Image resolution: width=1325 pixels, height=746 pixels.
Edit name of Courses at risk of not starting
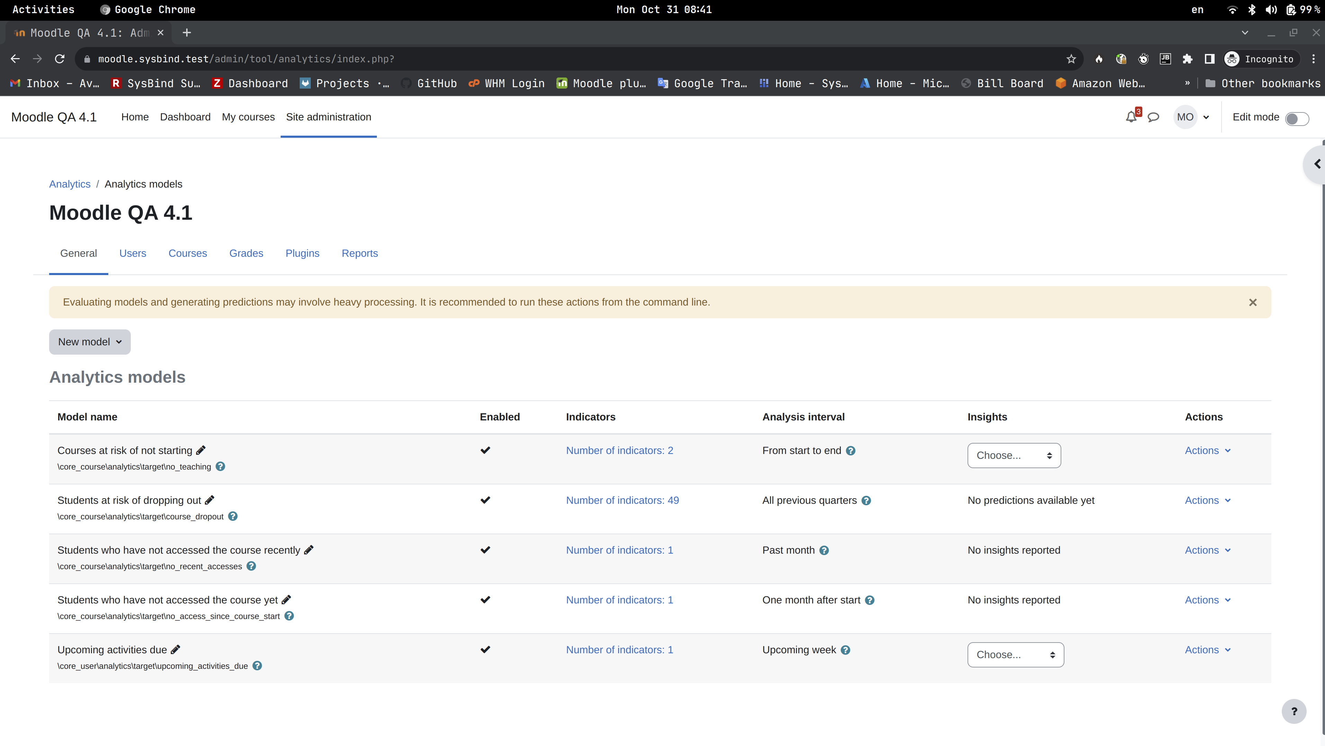(201, 450)
